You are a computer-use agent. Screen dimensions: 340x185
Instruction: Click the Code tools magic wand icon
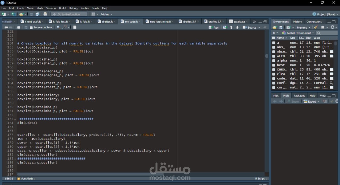point(65,27)
